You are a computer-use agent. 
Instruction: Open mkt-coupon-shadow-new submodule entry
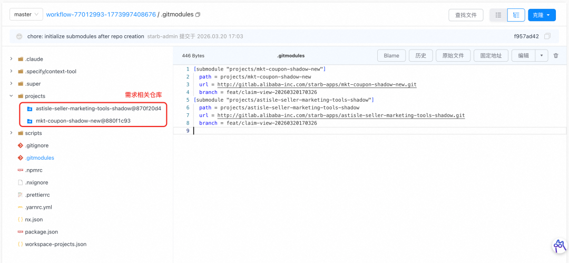[x=83, y=121]
